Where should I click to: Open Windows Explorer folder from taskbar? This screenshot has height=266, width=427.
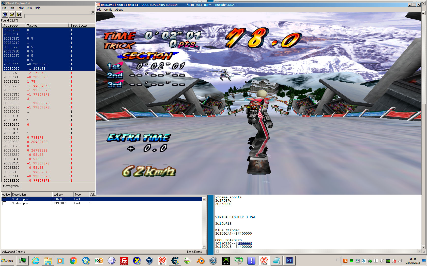coord(48,261)
